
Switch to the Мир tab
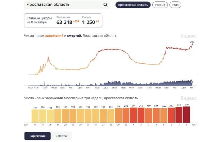(x=175, y=5)
